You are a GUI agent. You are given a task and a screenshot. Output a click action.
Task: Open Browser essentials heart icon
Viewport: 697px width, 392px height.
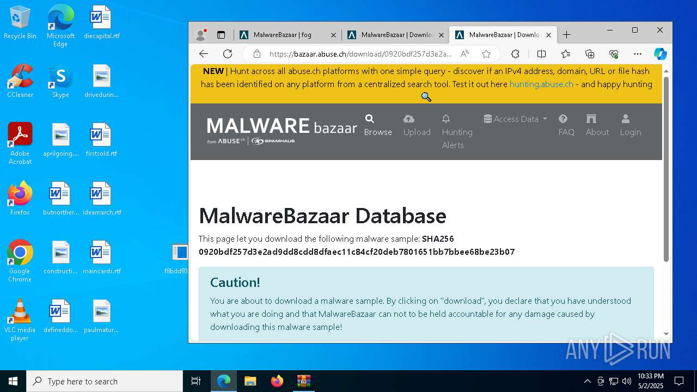[x=614, y=54]
